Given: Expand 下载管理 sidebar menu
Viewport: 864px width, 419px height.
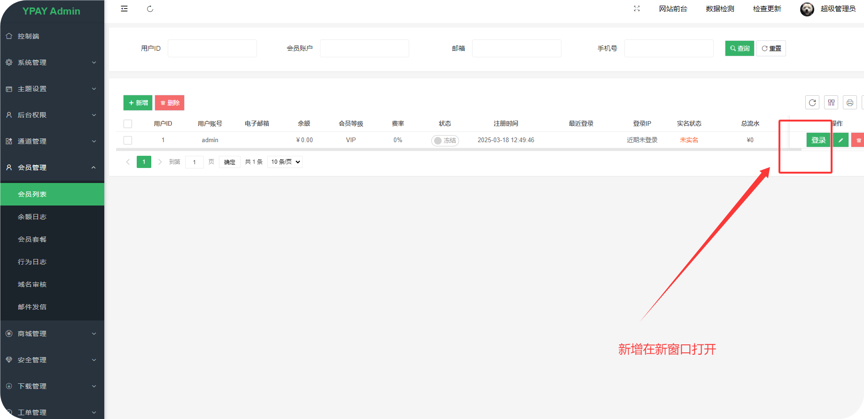Looking at the screenshot, I should point(52,386).
